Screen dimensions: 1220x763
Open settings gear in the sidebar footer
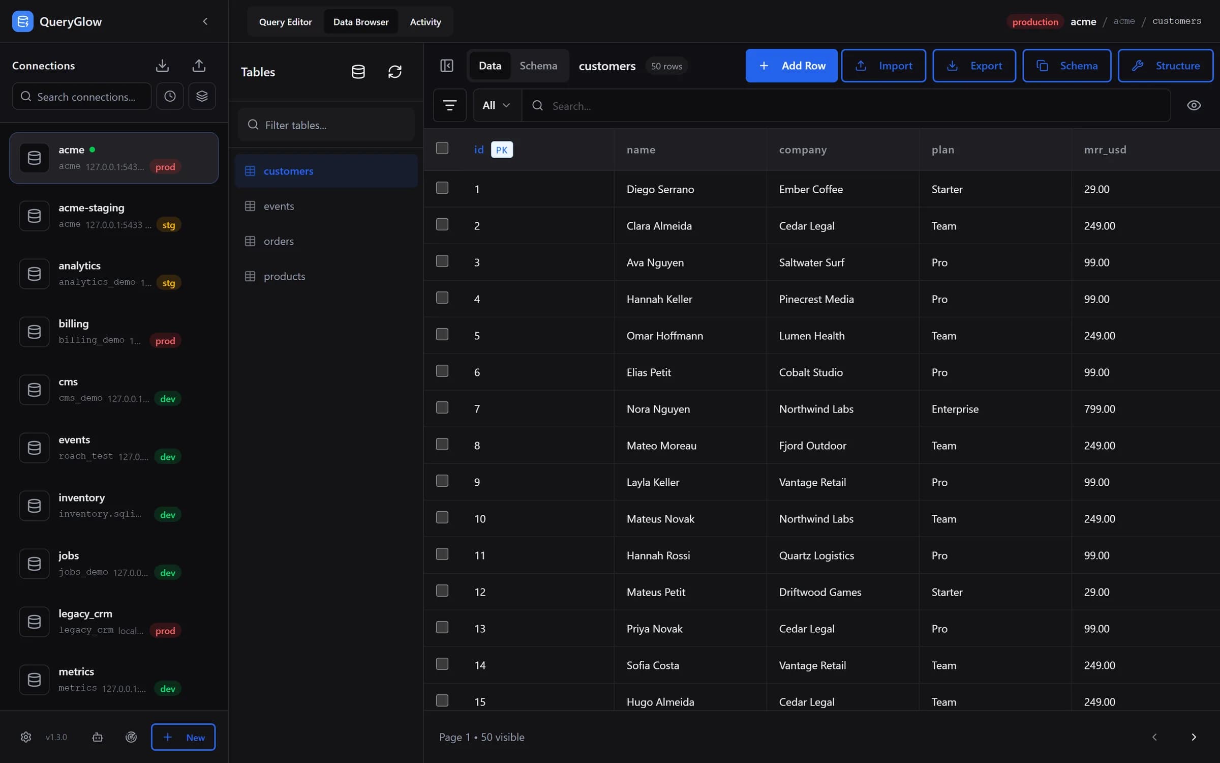coord(26,737)
